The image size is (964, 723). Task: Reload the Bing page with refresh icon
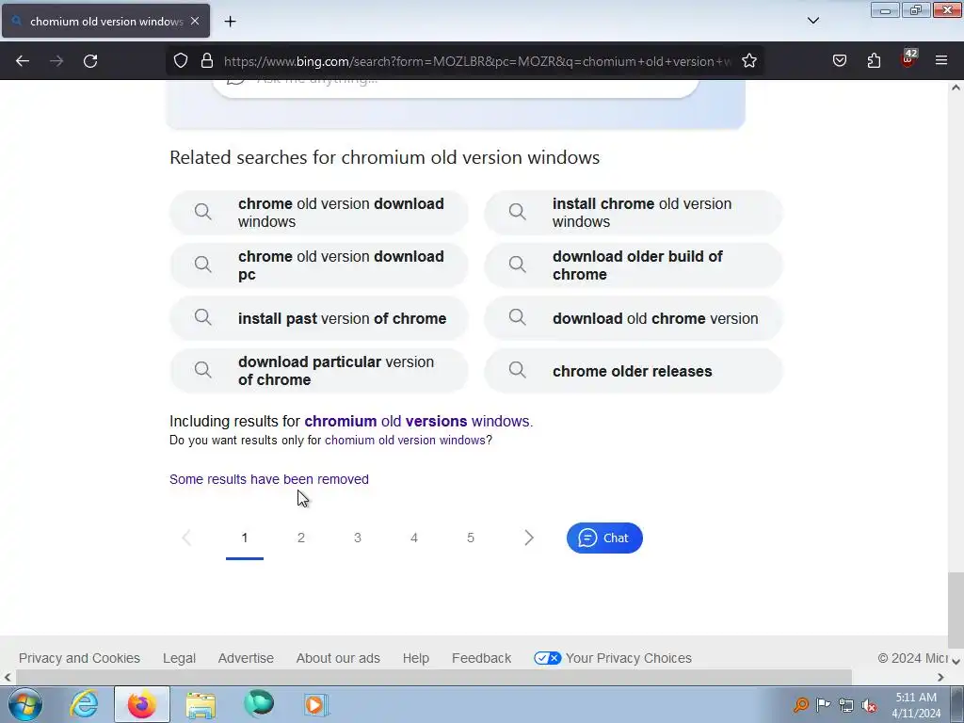pyautogui.click(x=90, y=61)
